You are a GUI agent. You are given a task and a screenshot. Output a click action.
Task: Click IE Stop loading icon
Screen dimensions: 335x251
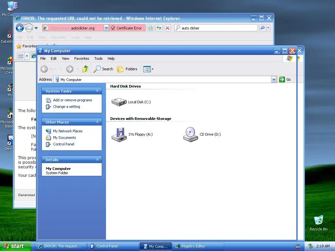coord(167,28)
